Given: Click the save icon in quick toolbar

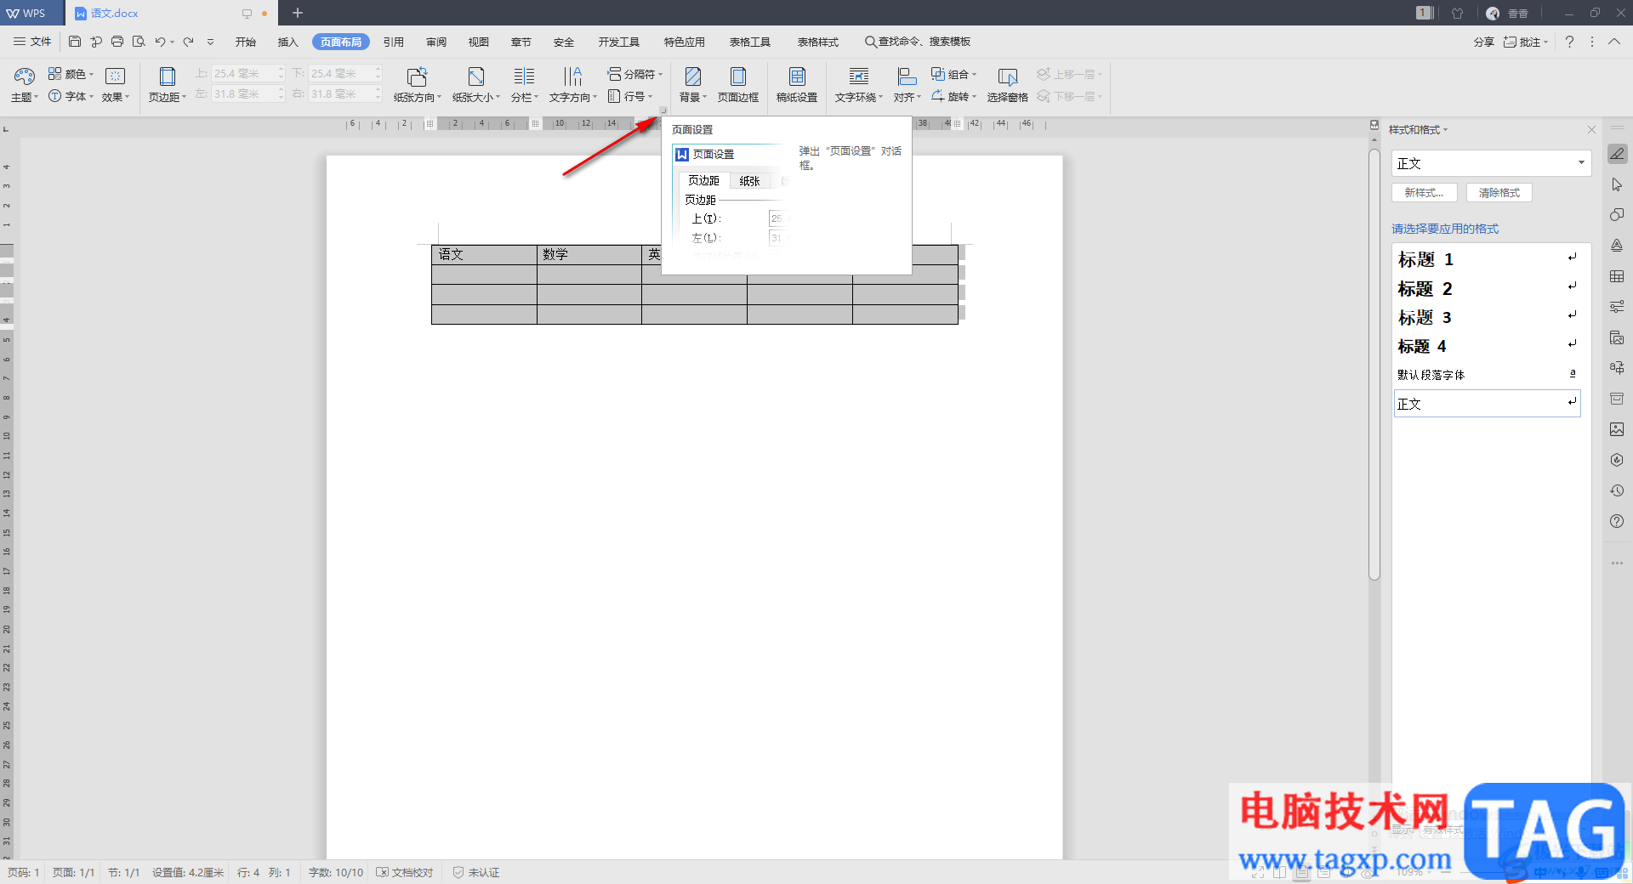Looking at the screenshot, I should [x=75, y=42].
